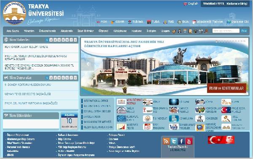The width and height of the screenshot is (253, 159).
Task: Select the first slider pagination dot
Action: 217,42
